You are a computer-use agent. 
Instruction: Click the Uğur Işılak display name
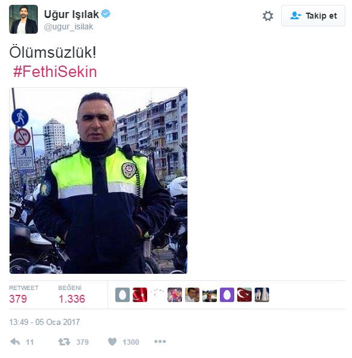click(x=71, y=14)
